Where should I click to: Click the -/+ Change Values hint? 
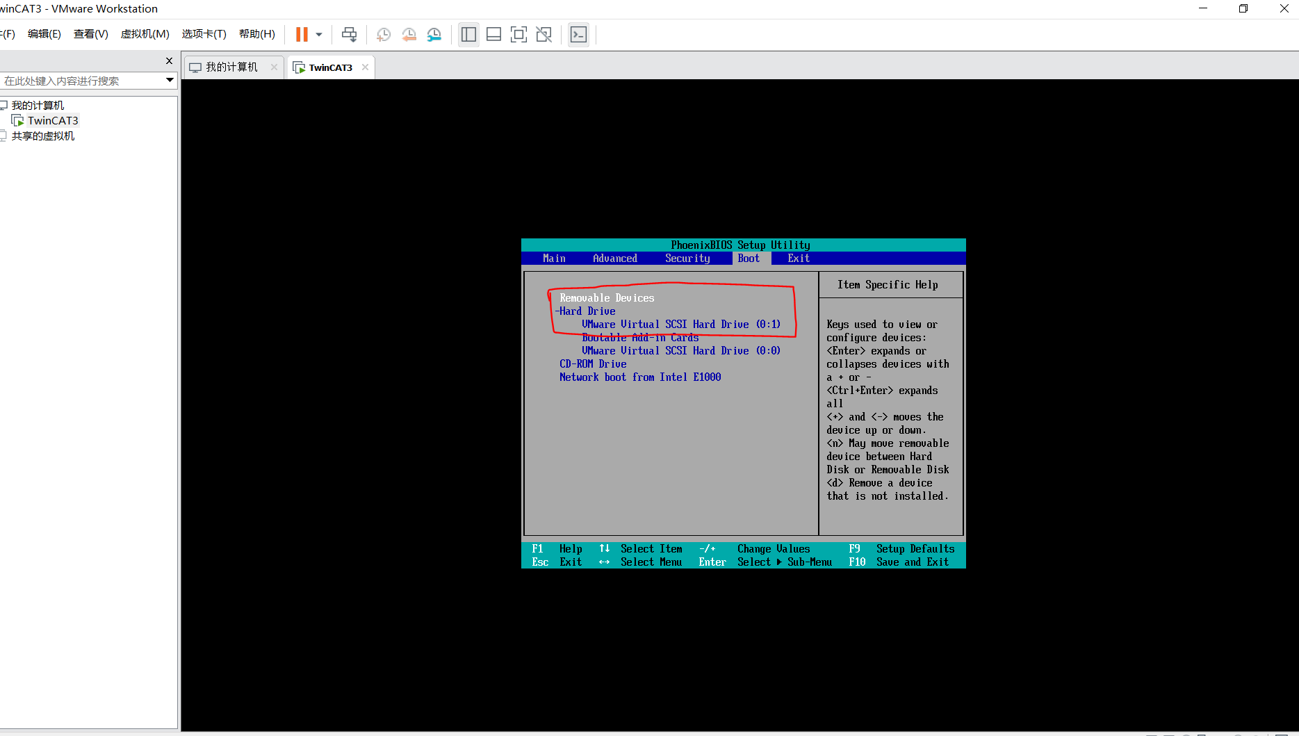click(x=754, y=549)
